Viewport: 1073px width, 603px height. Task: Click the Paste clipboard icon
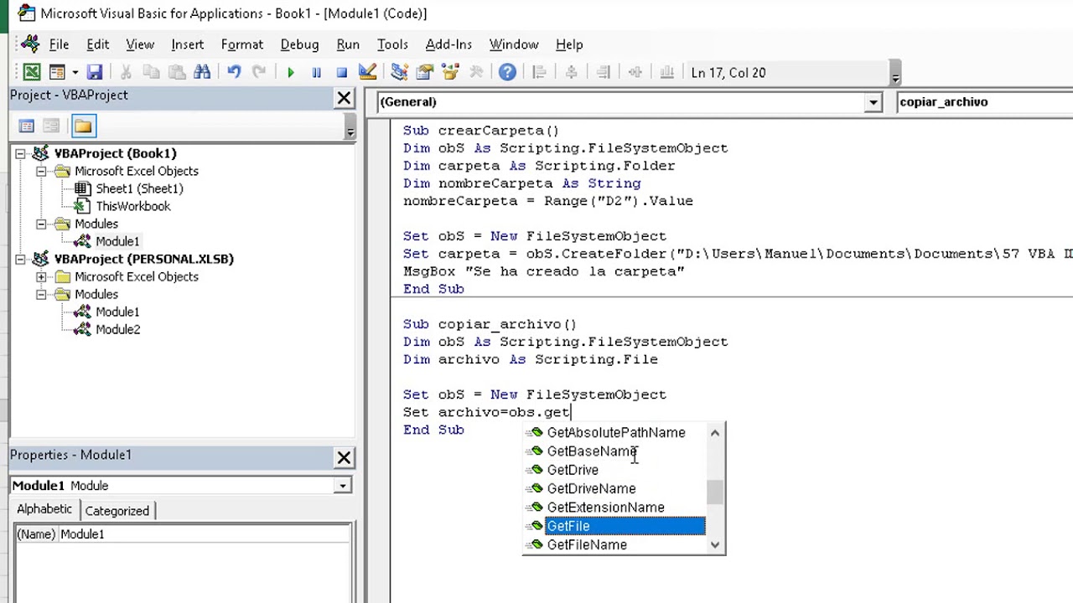177,73
